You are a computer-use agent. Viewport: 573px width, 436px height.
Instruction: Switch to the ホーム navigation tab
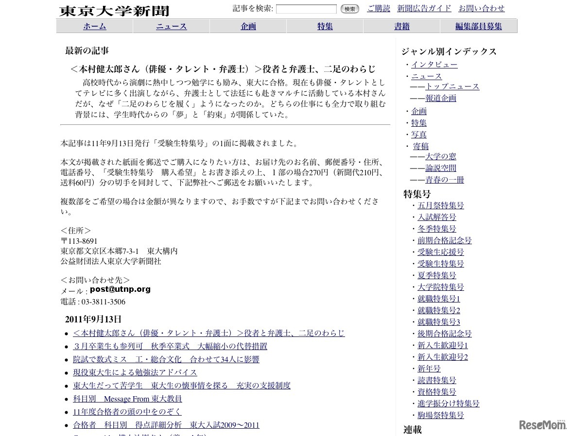click(94, 26)
